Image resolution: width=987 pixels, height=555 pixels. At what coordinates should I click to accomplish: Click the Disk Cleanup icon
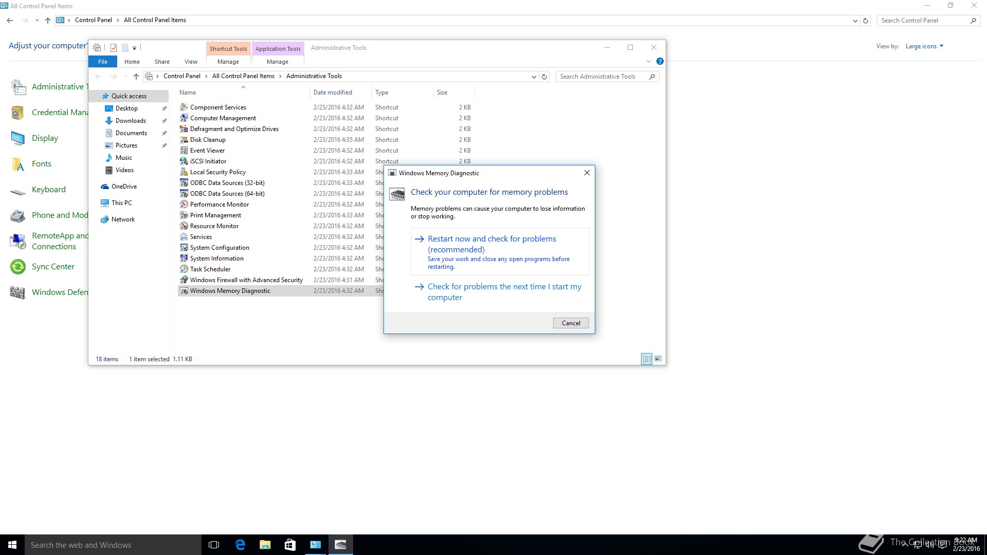(x=184, y=140)
